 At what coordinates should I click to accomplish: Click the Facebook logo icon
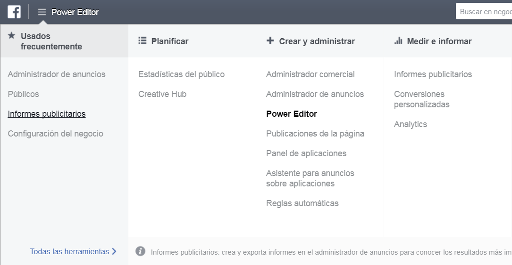14,12
